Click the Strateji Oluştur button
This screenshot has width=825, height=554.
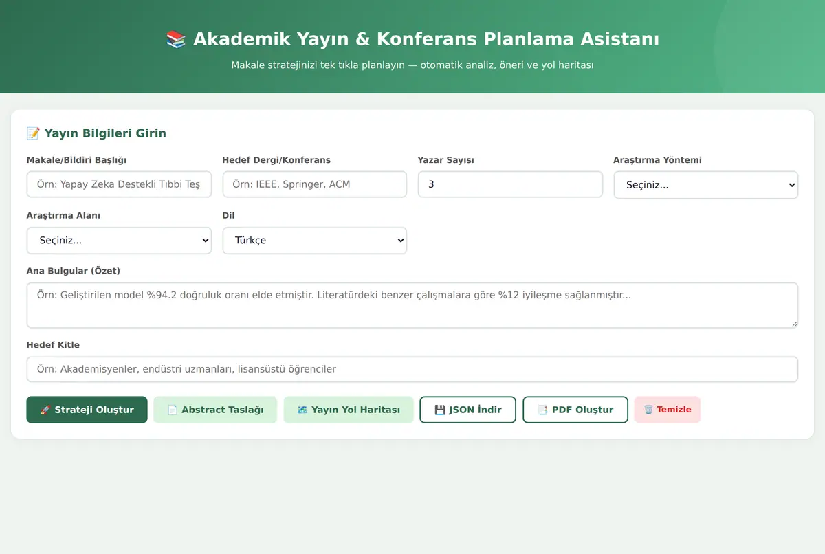87,410
